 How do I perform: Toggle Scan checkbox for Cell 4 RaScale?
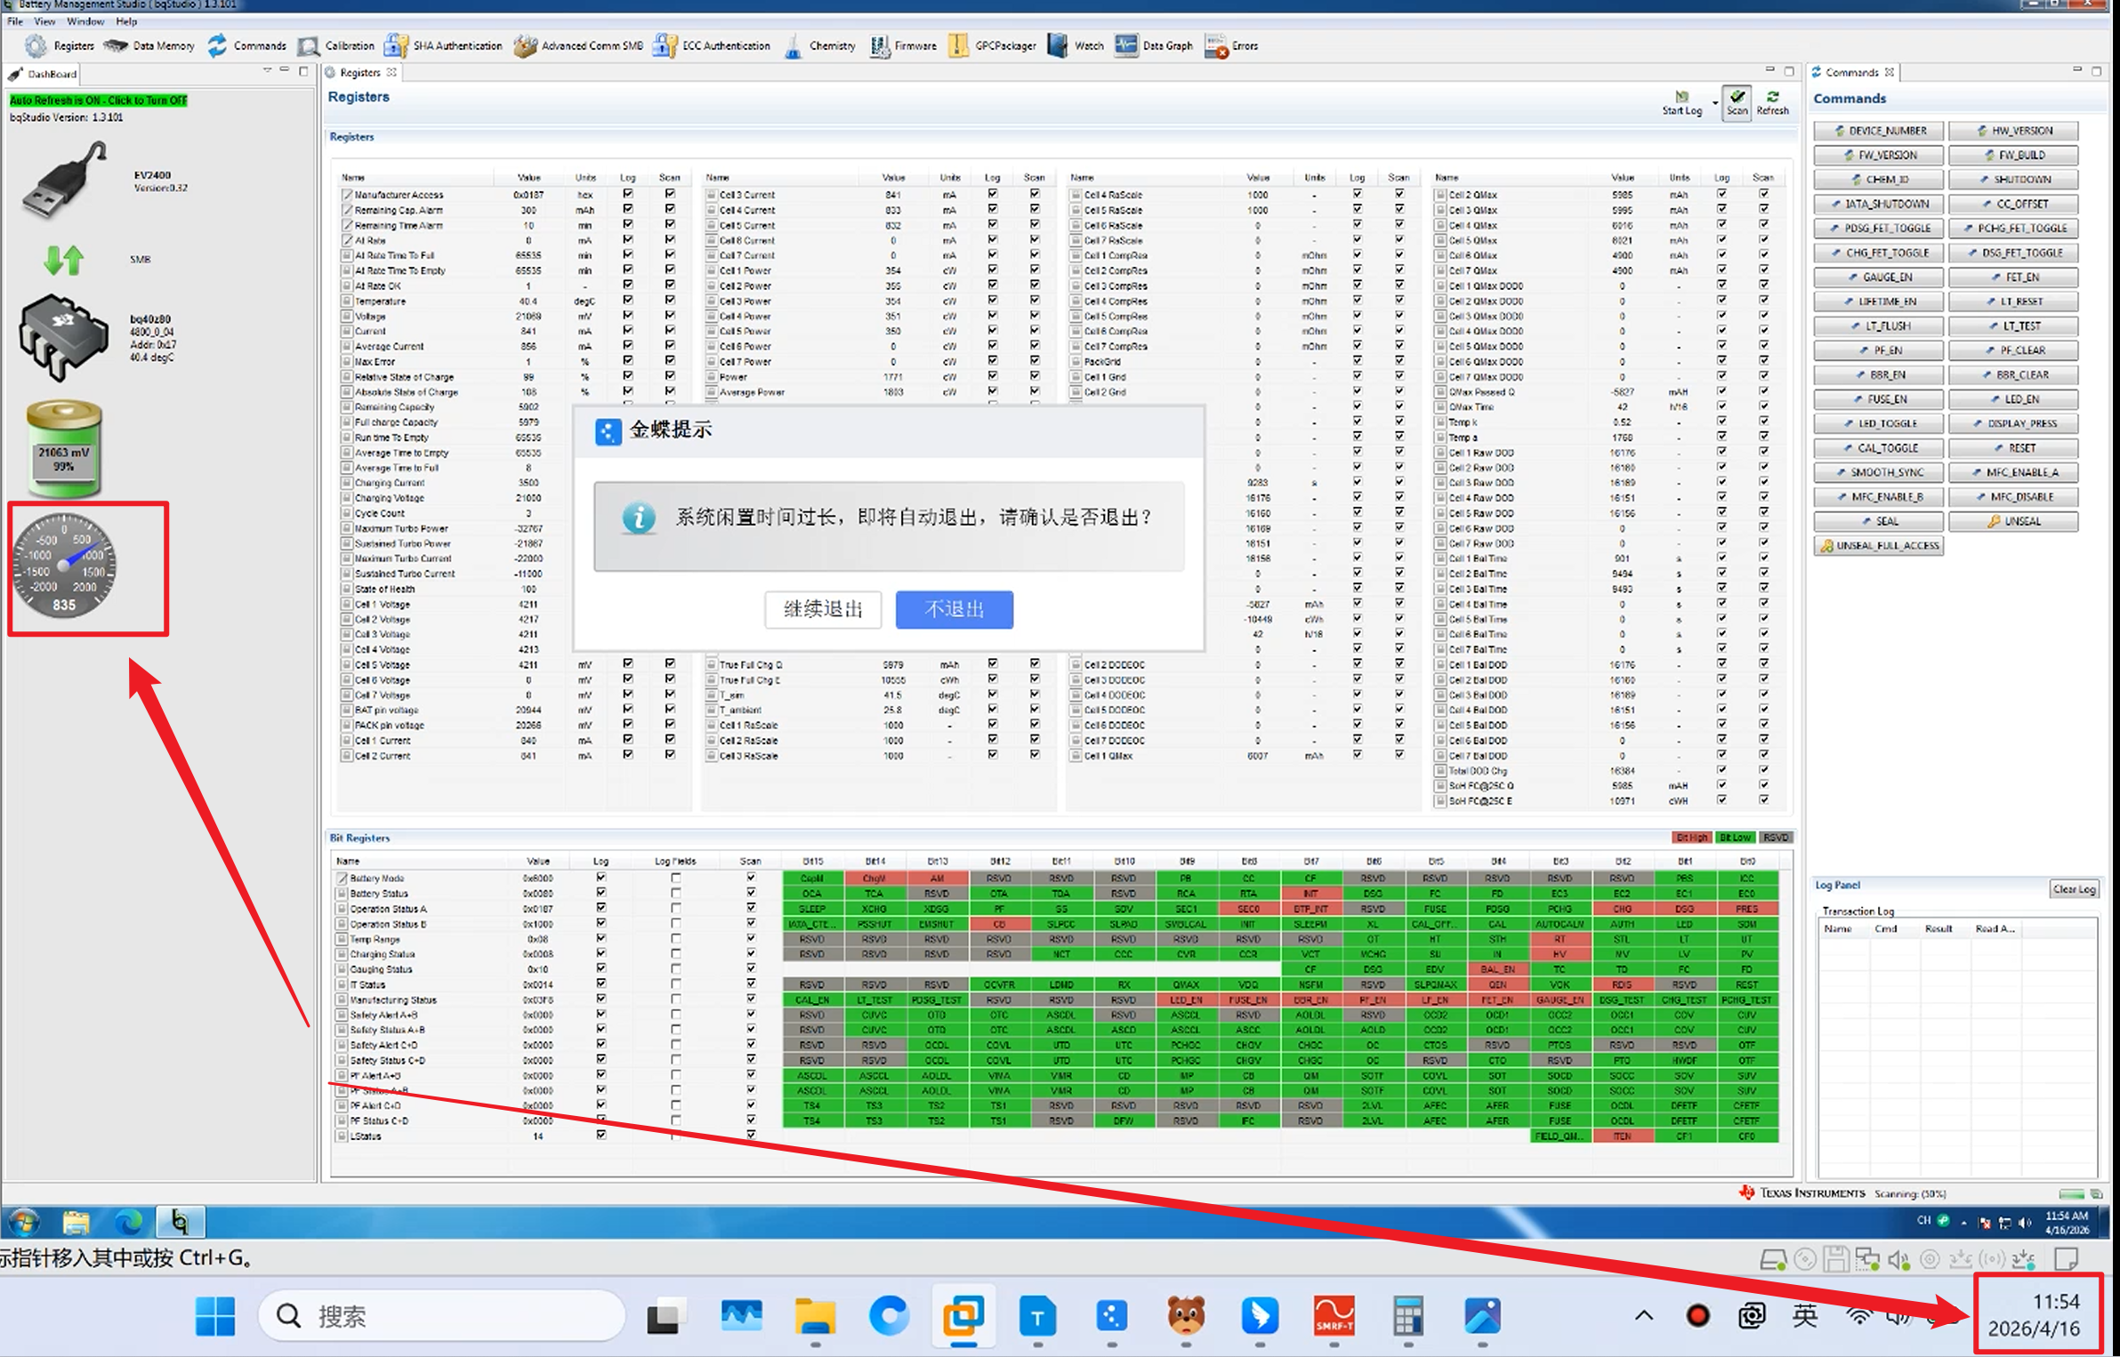click(1399, 194)
